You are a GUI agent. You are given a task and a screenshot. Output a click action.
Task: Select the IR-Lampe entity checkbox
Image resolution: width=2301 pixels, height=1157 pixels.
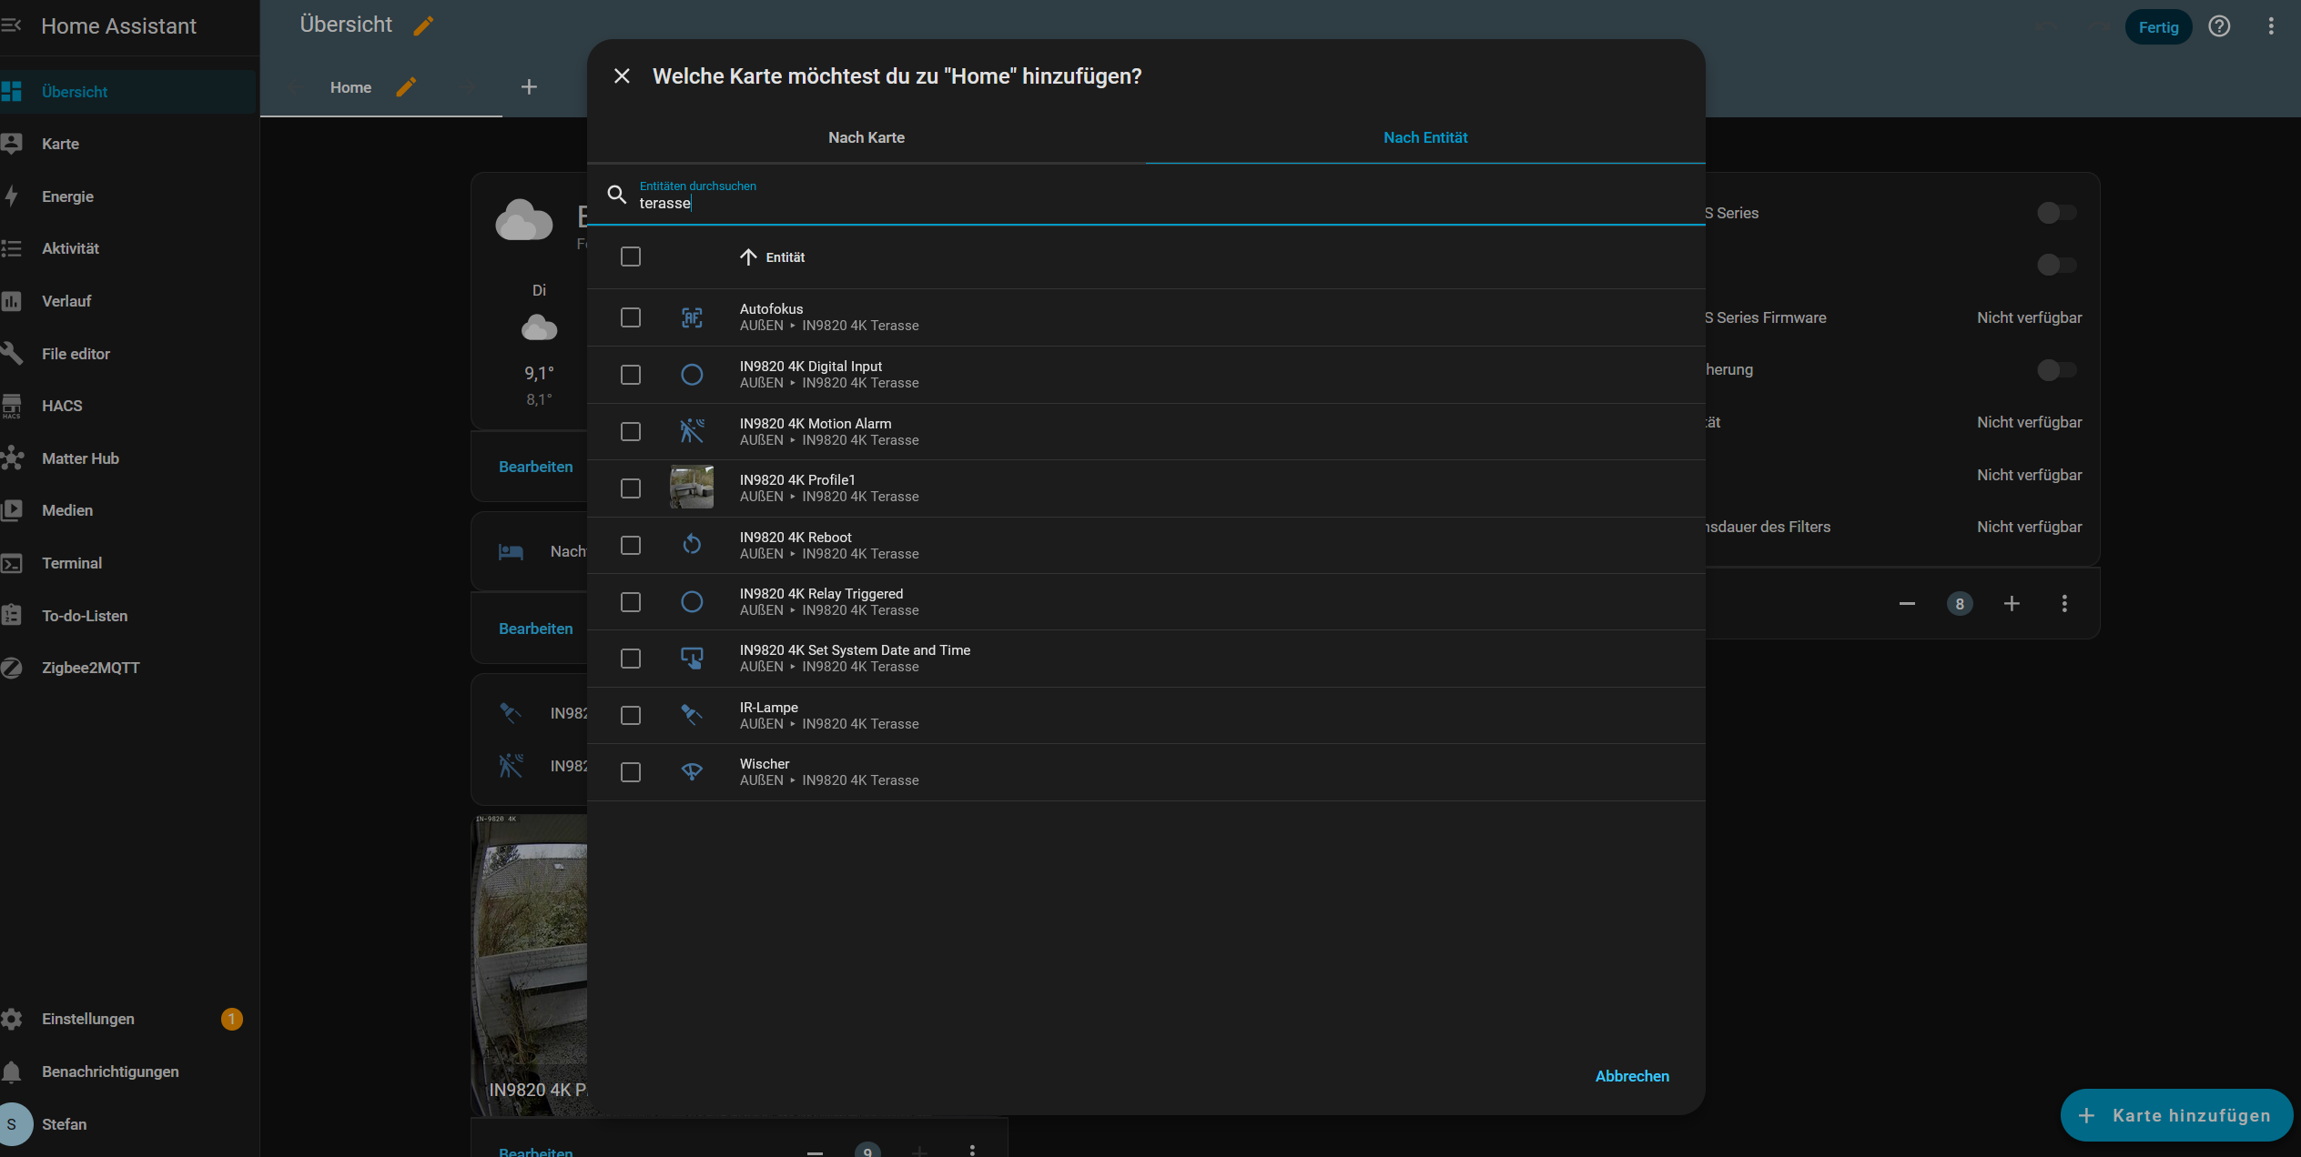tap(631, 716)
